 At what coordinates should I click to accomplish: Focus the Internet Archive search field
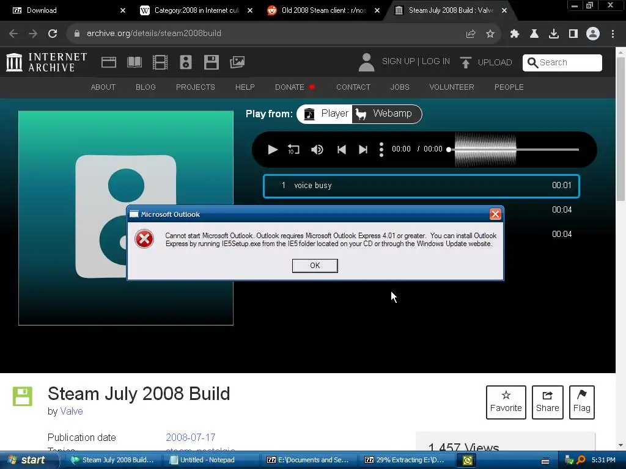562,63
